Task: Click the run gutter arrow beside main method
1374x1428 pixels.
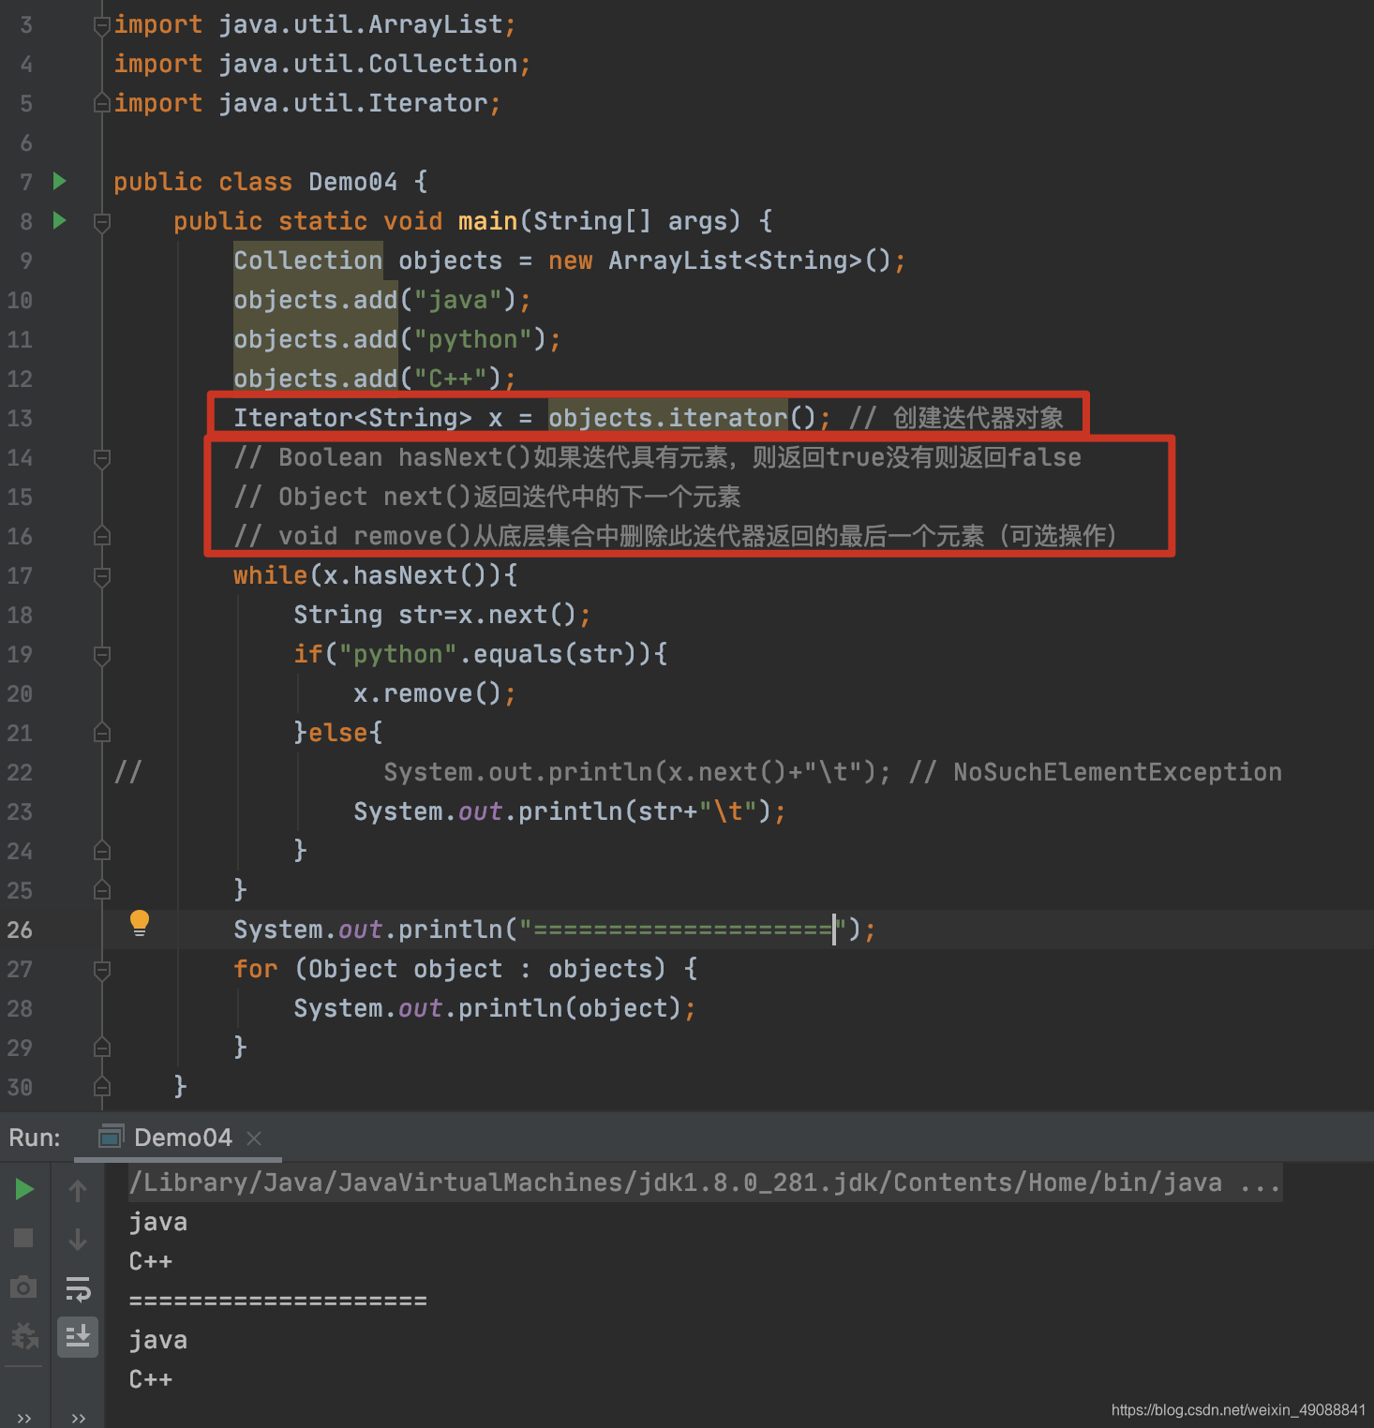Action: pos(60,220)
